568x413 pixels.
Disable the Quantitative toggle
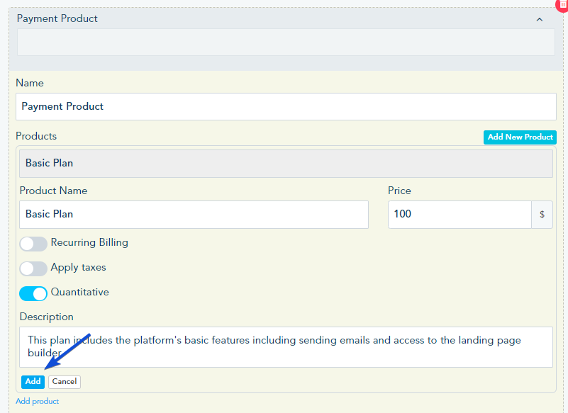(x=33, y=293)
